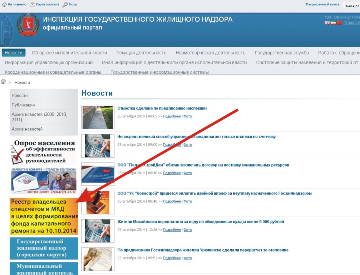Click the breadcrumb home icon
Screen dimensions: 360x275
click(3, 81)
